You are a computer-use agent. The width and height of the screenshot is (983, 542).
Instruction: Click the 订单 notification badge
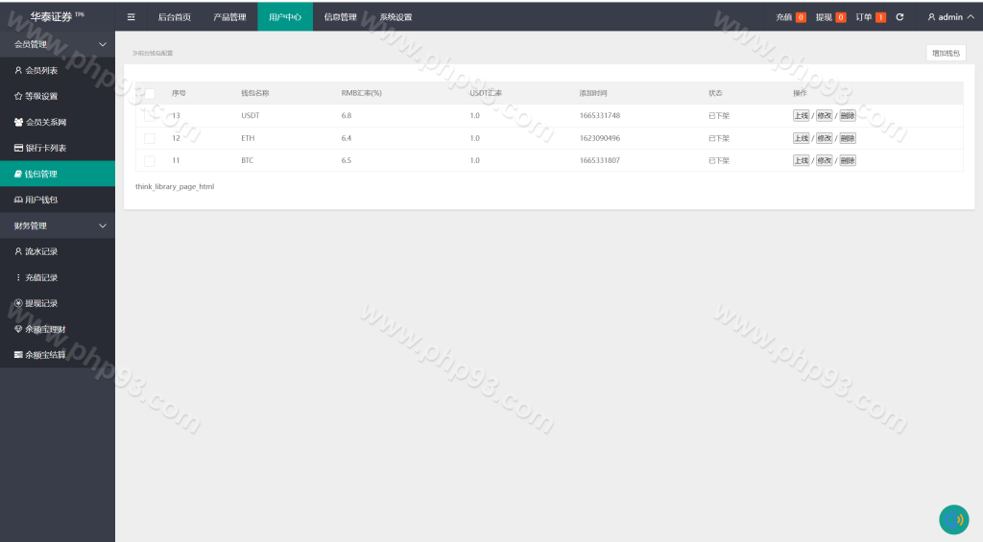coord(880,17)
